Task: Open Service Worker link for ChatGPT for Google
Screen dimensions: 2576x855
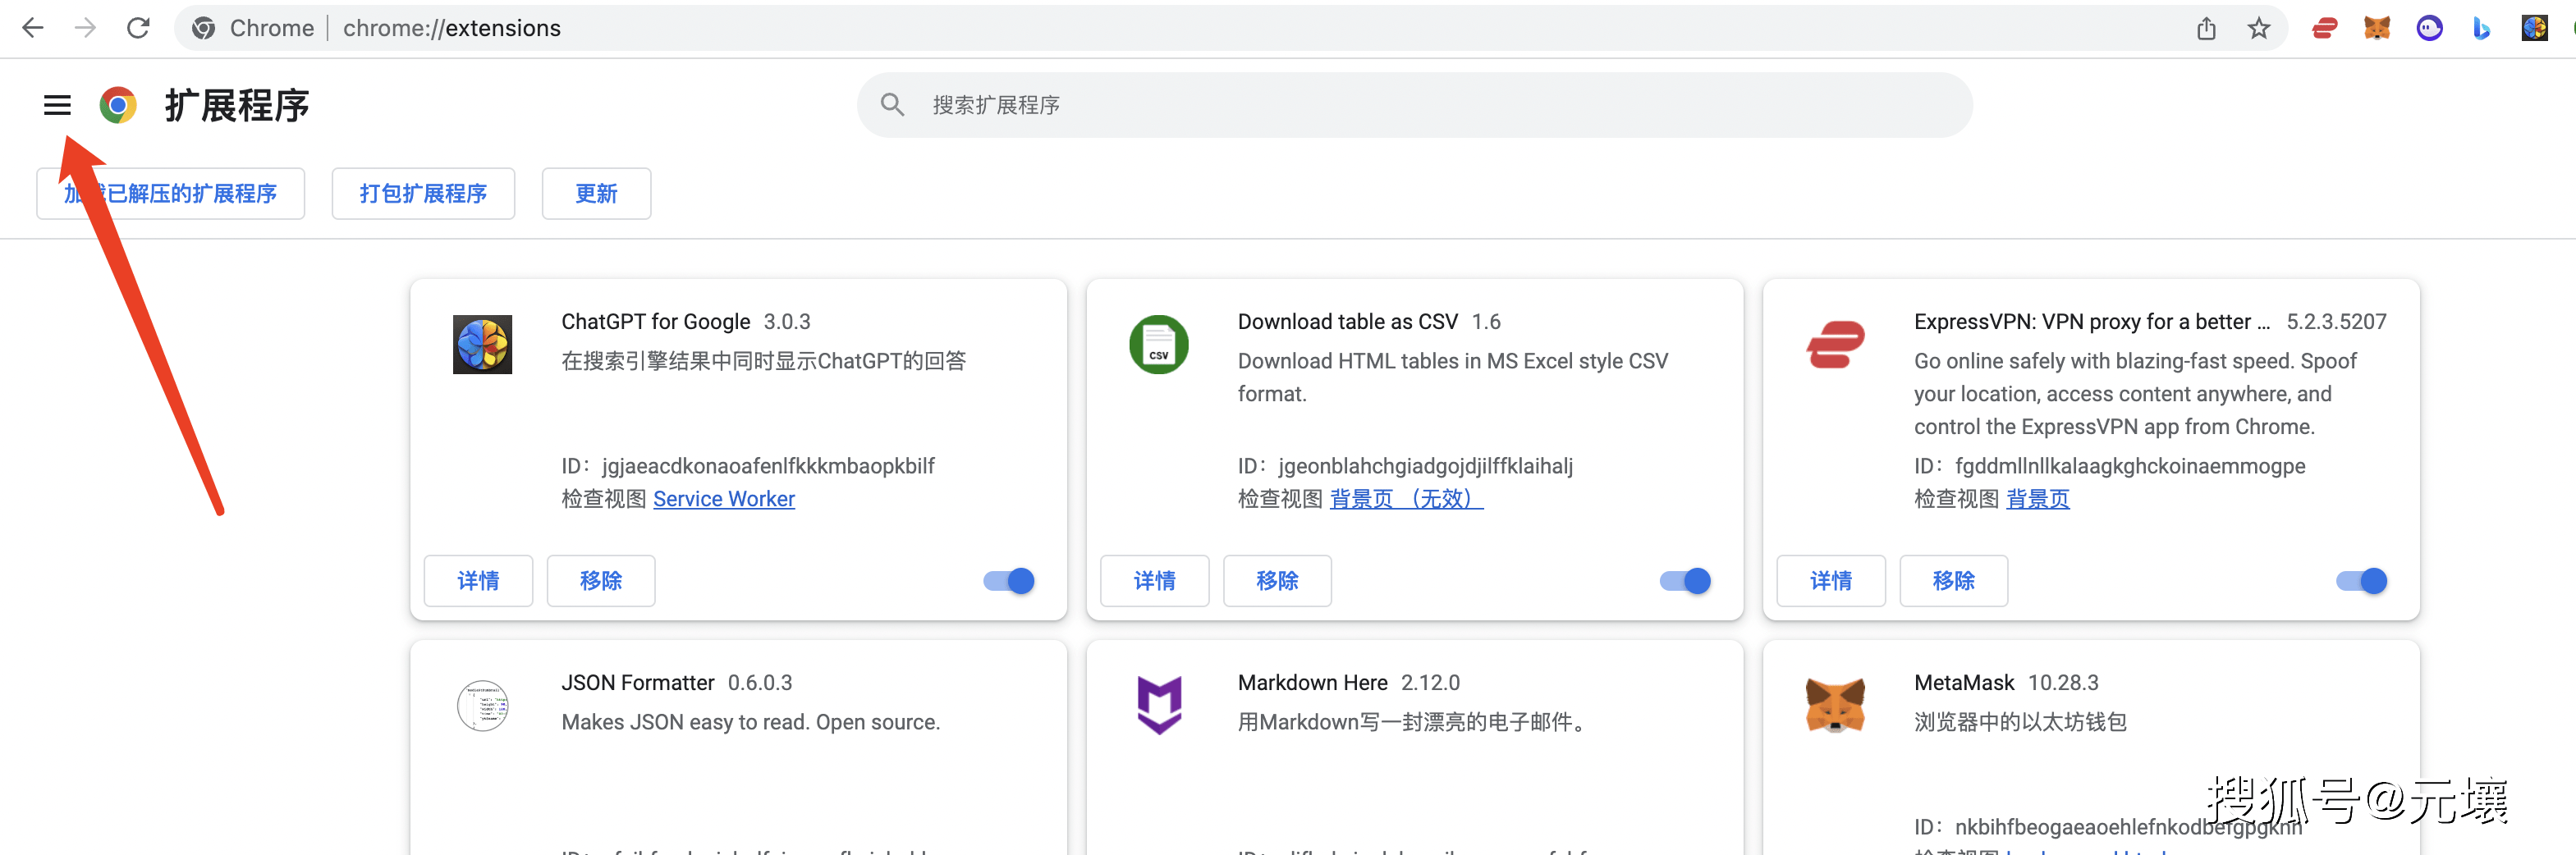Action: pos(723,498)
